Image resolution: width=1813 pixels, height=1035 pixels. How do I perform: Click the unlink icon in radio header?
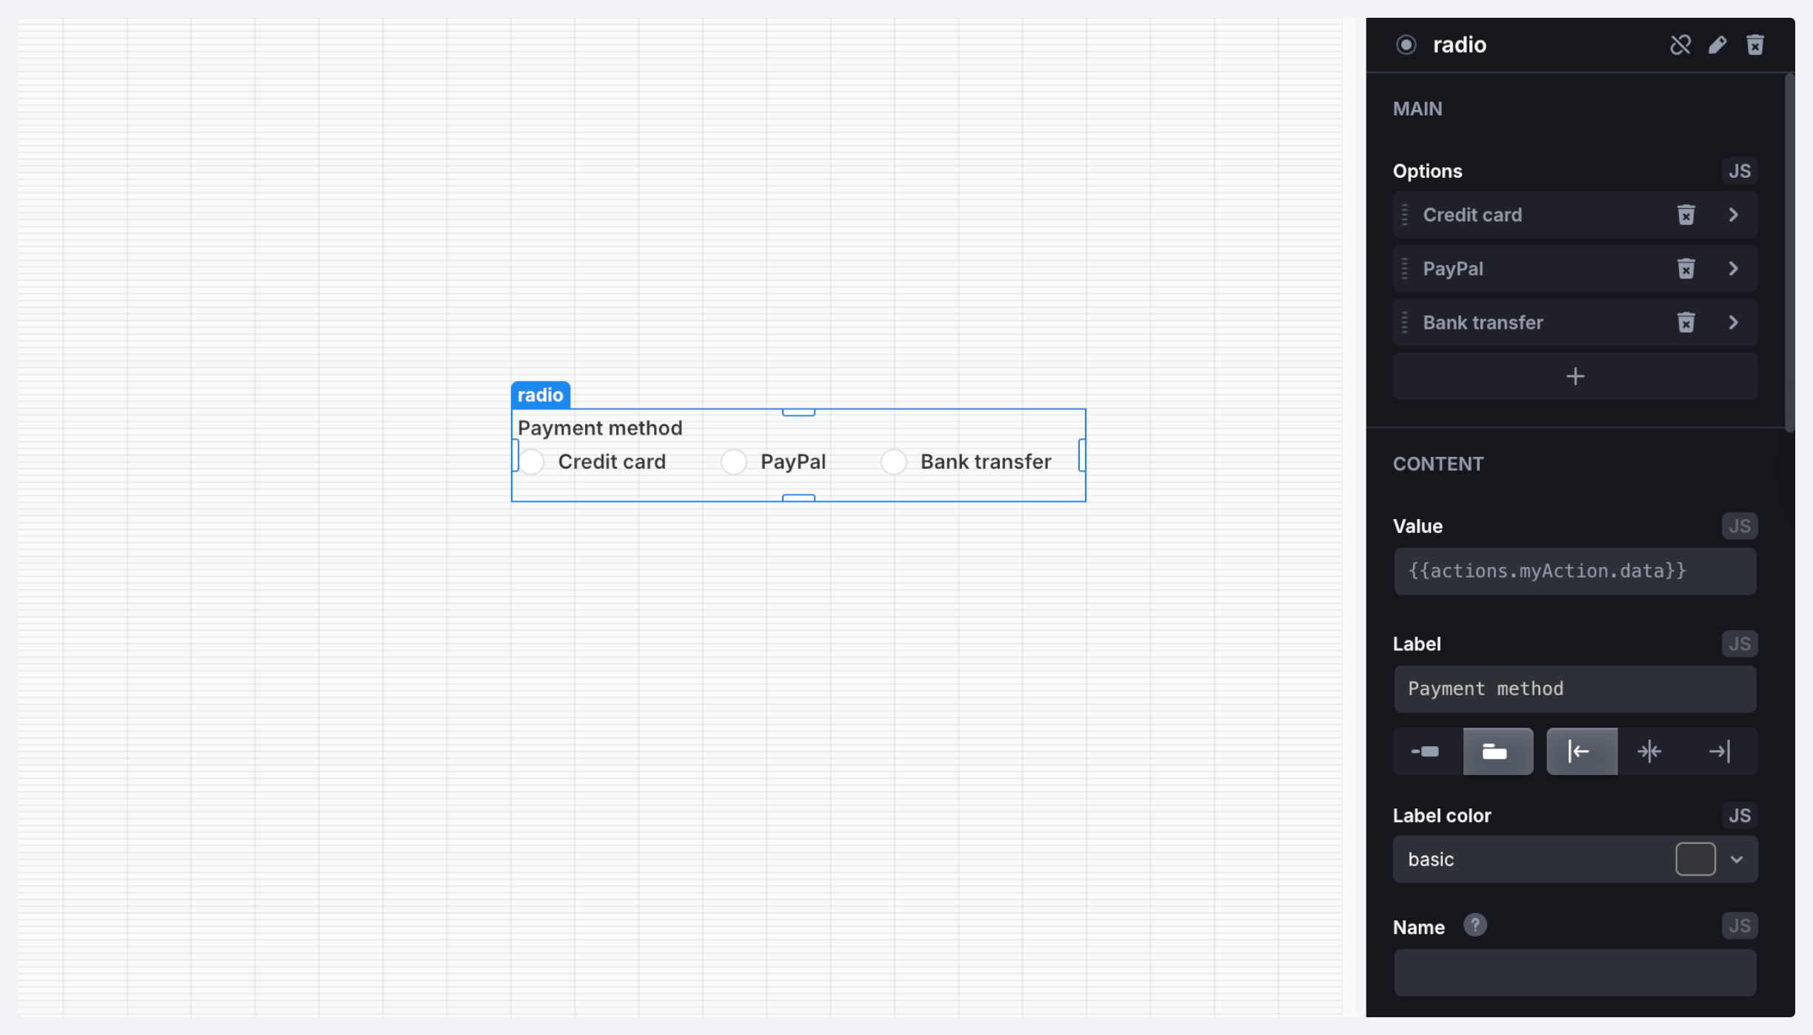point(1680,45)
